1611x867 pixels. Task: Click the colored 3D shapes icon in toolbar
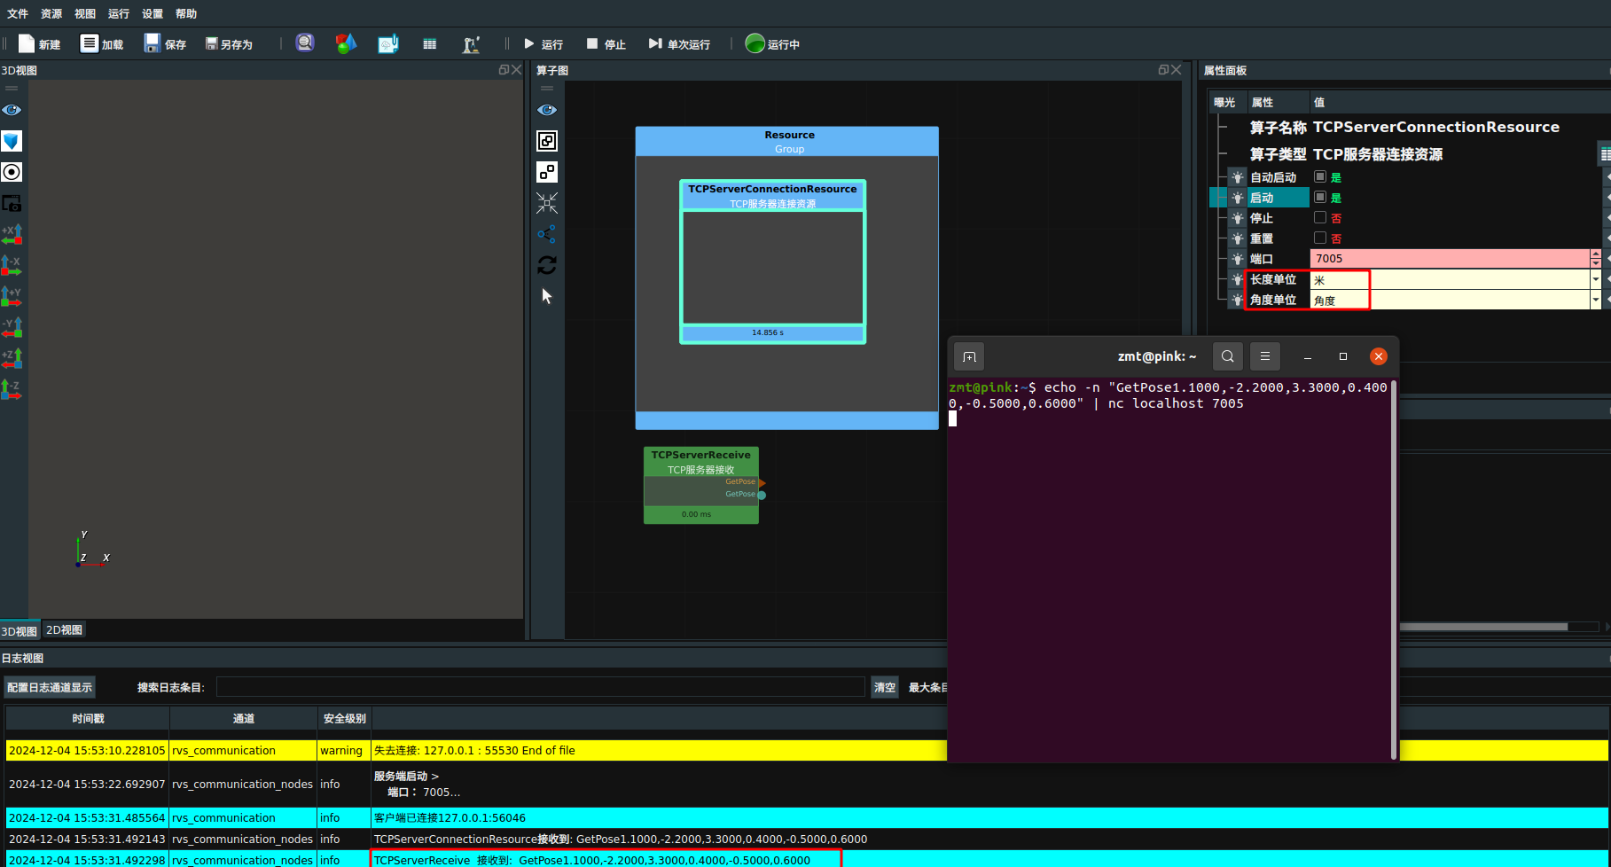pos(346,43)
